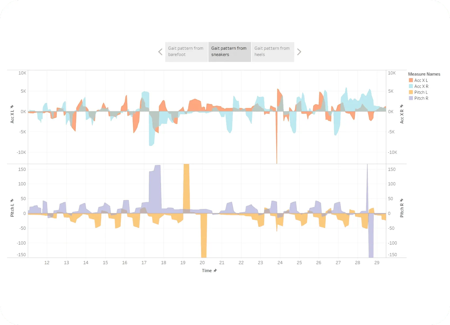Click the Acc X R light blue legend swatch
This screenshot has height=325, width=450.
[x=411, y=86]
